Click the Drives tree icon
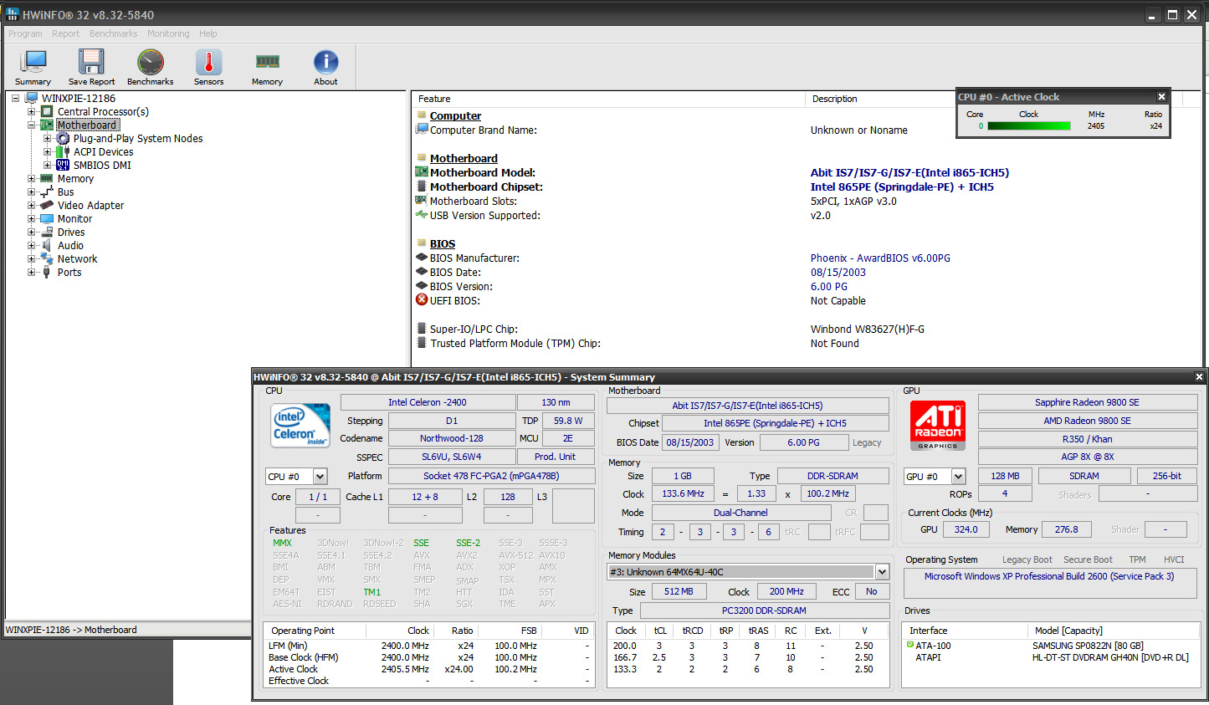The height and width of the screenshot is (705, 1209). [x=47, y=232]
